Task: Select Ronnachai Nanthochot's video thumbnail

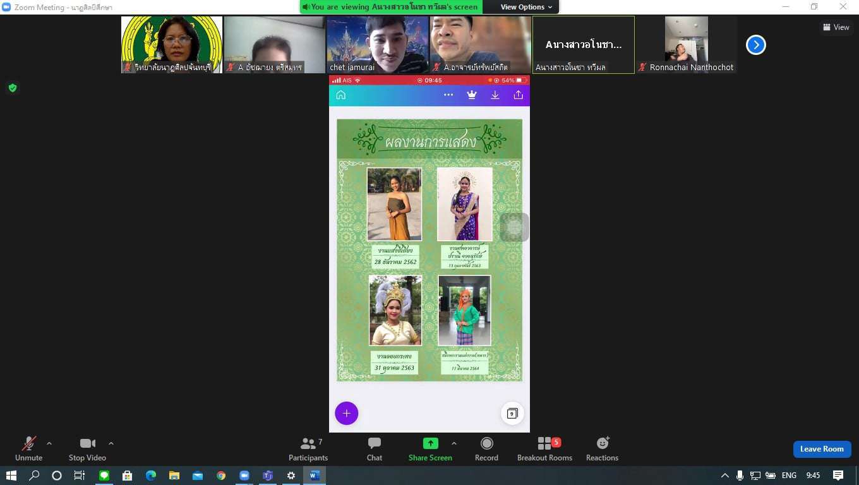Action: pyautogui.click(x=686, y=44)
